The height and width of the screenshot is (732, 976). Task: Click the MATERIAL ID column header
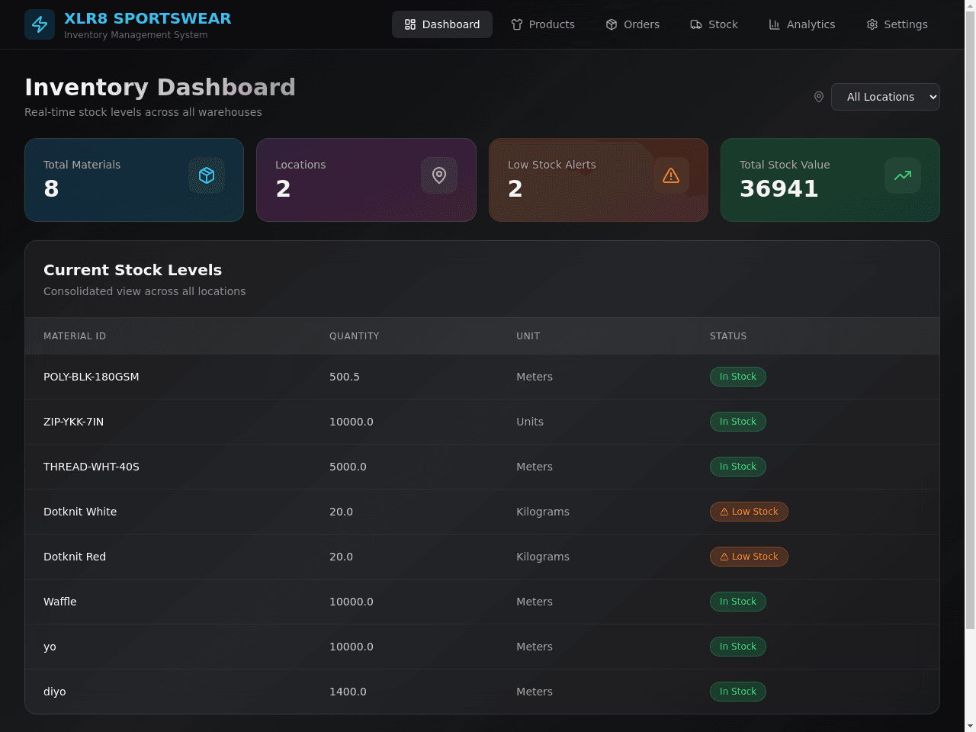pyautogui.click(x=75, y=336)
